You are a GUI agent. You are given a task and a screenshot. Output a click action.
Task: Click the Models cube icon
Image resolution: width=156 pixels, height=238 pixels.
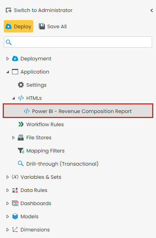pos(15,216)
